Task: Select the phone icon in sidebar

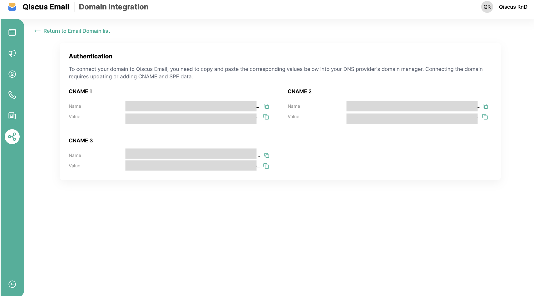Action: (x=12, y=95)
